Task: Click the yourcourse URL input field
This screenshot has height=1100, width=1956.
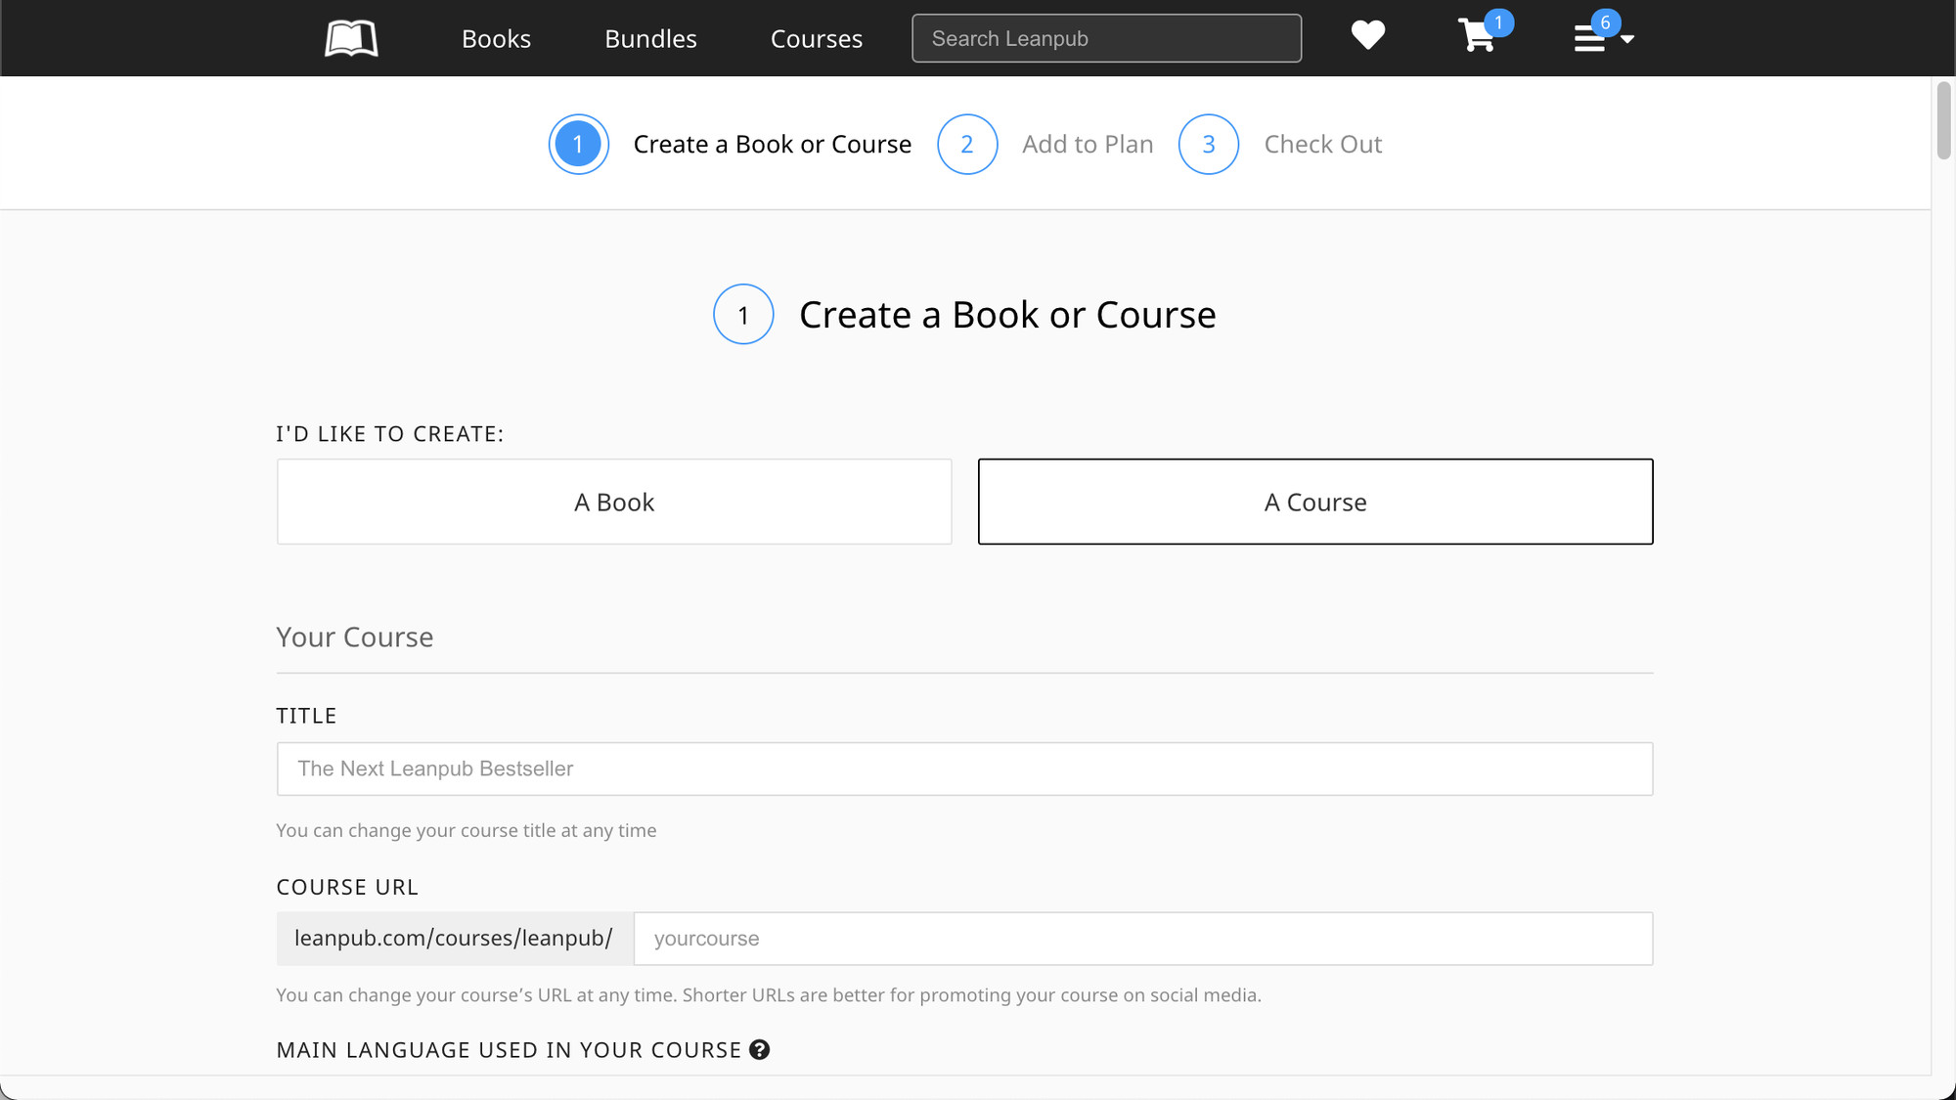Action: 1143,939
